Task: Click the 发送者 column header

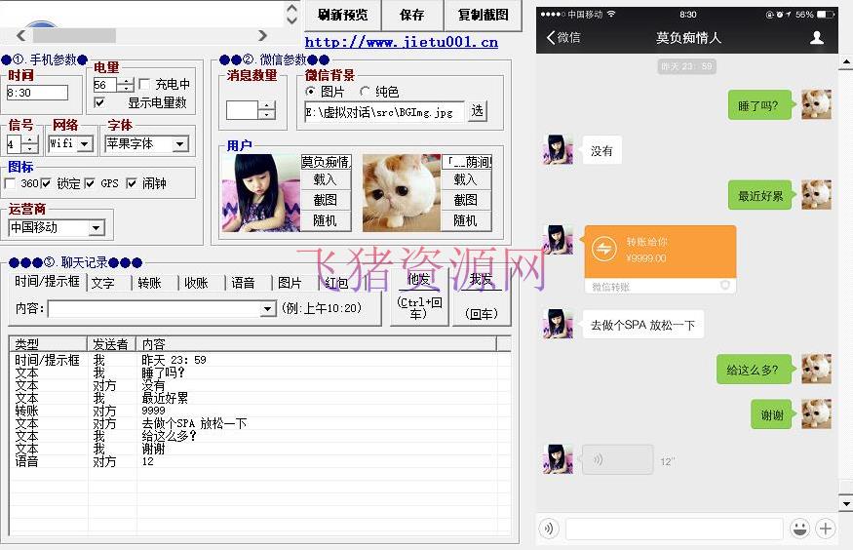Action: coord(111,344)
